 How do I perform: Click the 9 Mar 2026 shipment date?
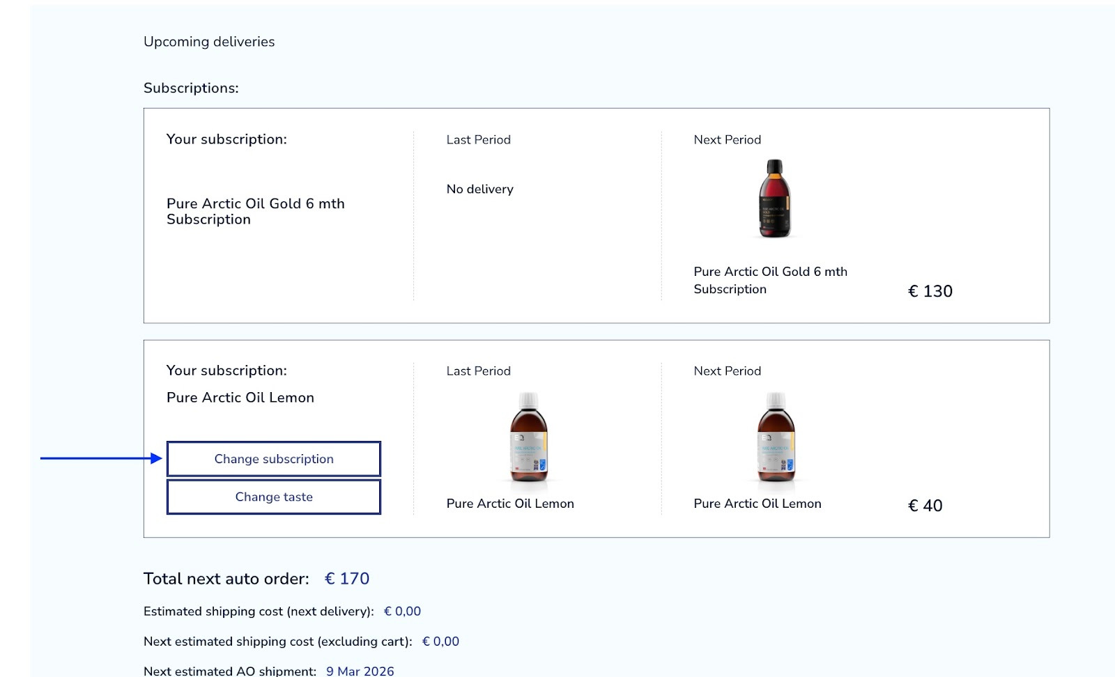click(x=360, y=671)
